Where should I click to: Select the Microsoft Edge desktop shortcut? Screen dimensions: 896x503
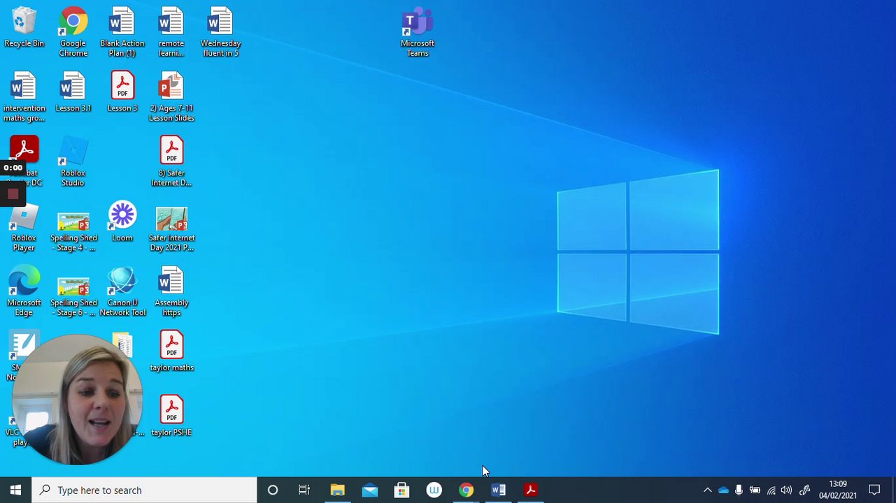24,292
